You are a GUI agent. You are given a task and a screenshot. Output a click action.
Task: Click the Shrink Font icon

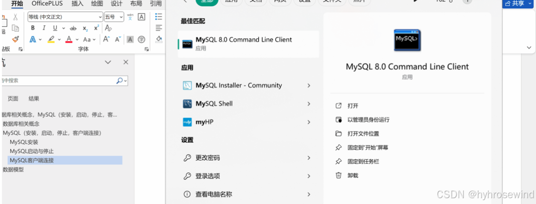118,39
